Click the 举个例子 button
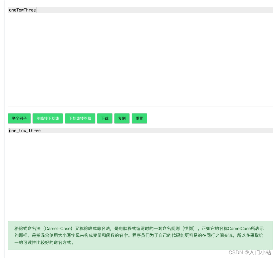The image size is (276, 258). point(19,118)
